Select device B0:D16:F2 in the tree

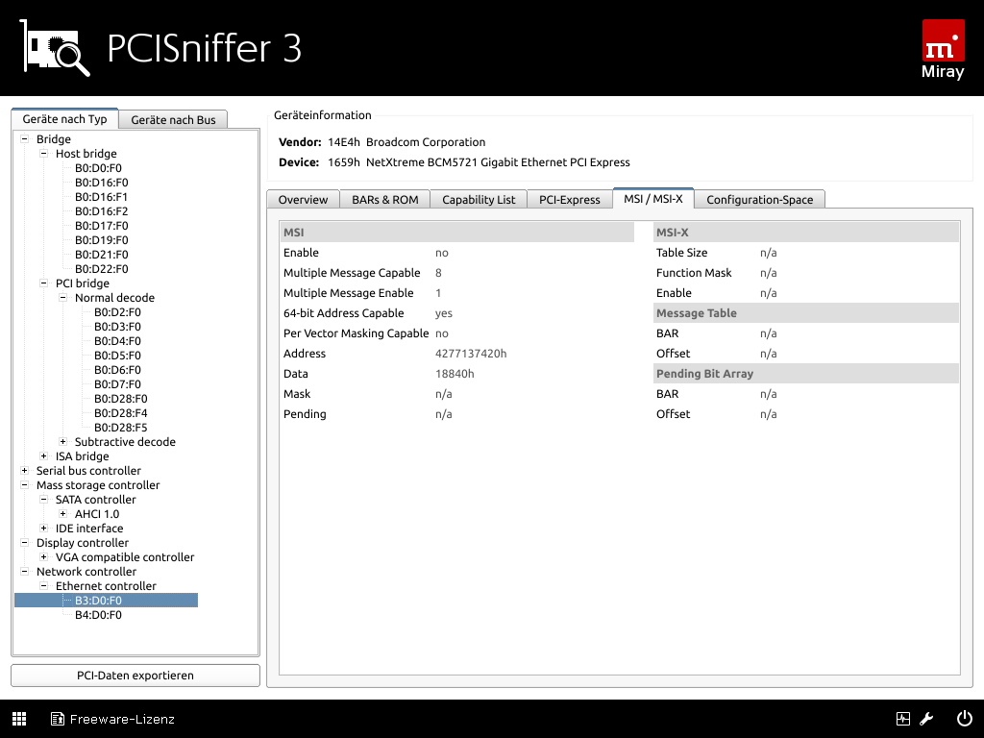pyautogui.click(x=102, y=211)
